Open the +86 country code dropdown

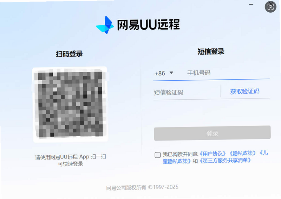coord(164,73)
